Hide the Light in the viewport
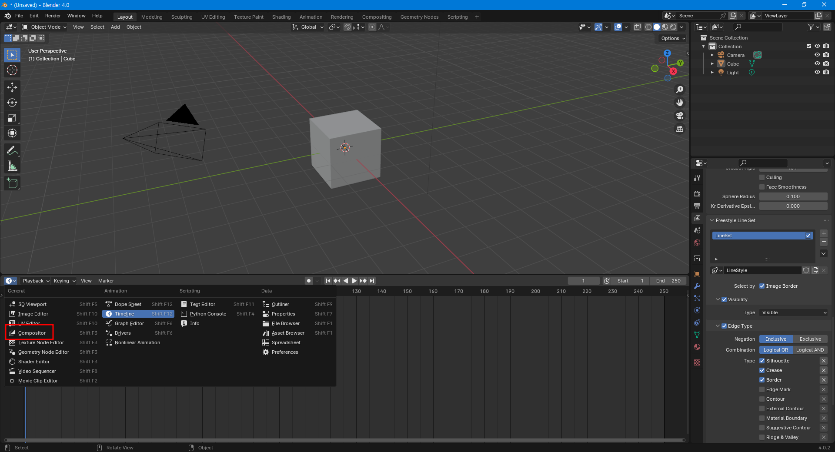Image resolution: width=835 pixels, height=452 pixels. coord(817,72)
